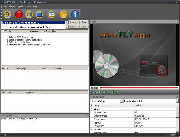Jump to next chapter in player

pyautogui.click(x=117, y=92)
